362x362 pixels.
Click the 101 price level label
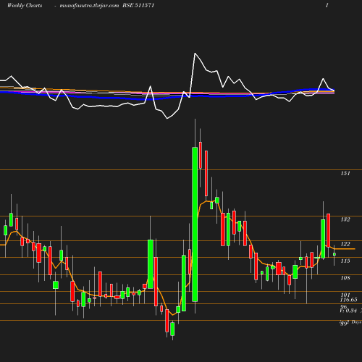(x=345, y=295)
